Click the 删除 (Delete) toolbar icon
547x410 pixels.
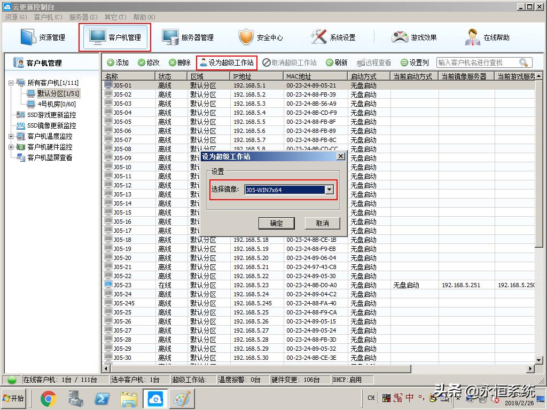(179, 62)
